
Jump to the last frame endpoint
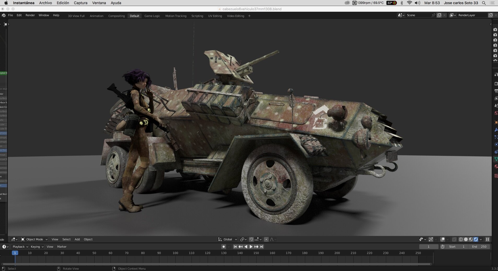tap(262, 247)
